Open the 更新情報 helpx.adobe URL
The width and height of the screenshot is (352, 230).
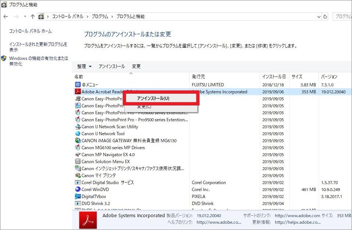[x=298, y=222]
